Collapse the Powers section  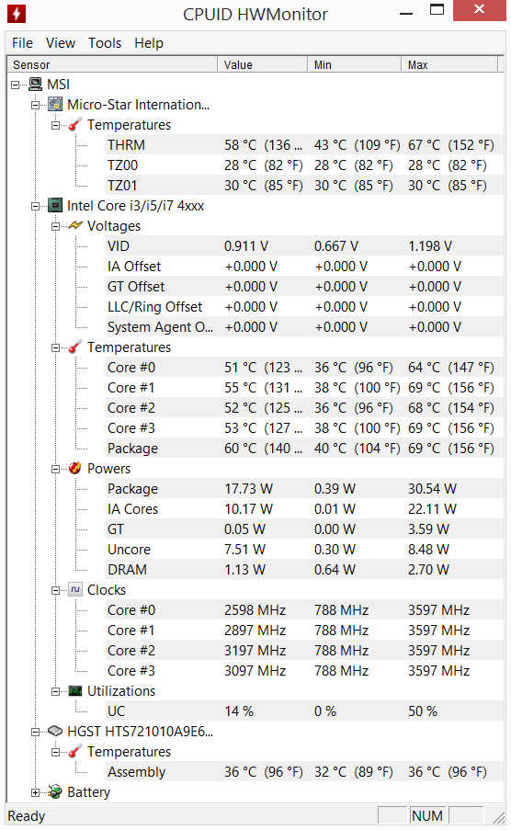[55, 469]
